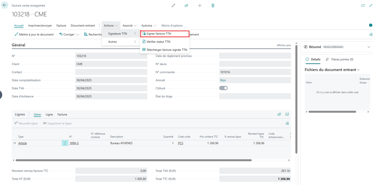Switch to the Détails tab
The height and width of the screenshot is (185, 373).
click(313, 59)
